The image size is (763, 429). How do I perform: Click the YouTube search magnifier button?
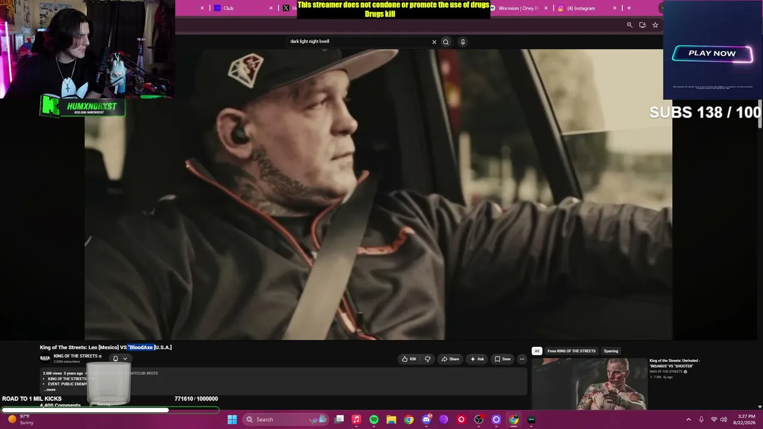pyautogui.click(x=446, y=42)
